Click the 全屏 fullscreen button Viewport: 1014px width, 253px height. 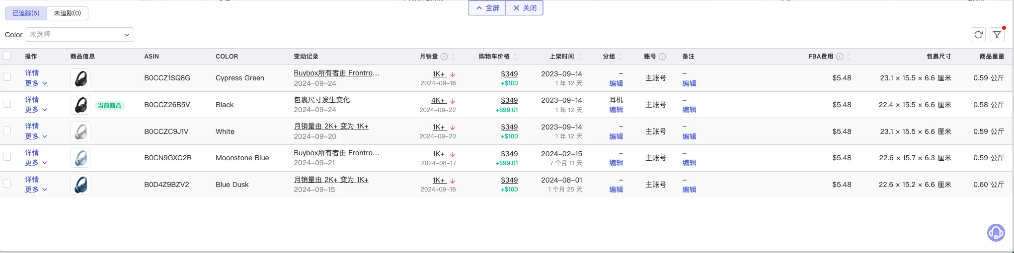(x=487, y=8)
